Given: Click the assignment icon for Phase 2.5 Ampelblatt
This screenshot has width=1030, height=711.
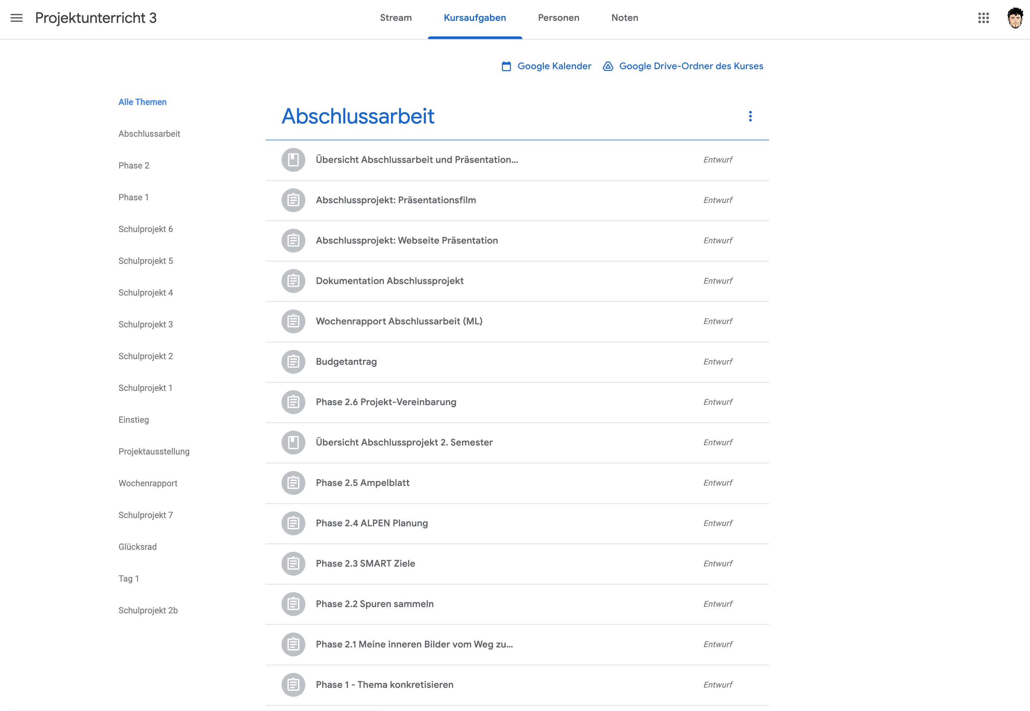Looking at the screenshot, I should coord(293,483).
